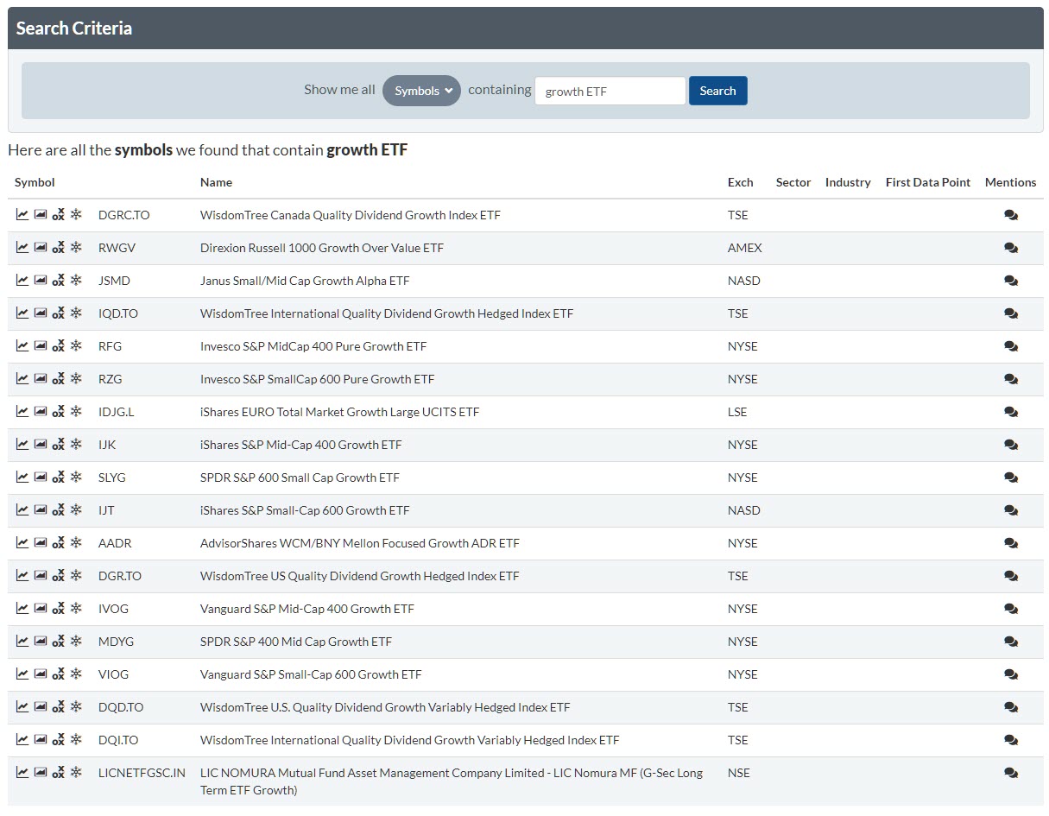Screen dimensions: 1049x816
Task: Select the JSMD symbol text
Action: pyautogui.click(x=115, y=281)
